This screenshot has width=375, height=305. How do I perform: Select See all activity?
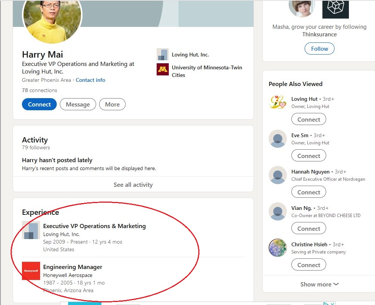point(133,185)
